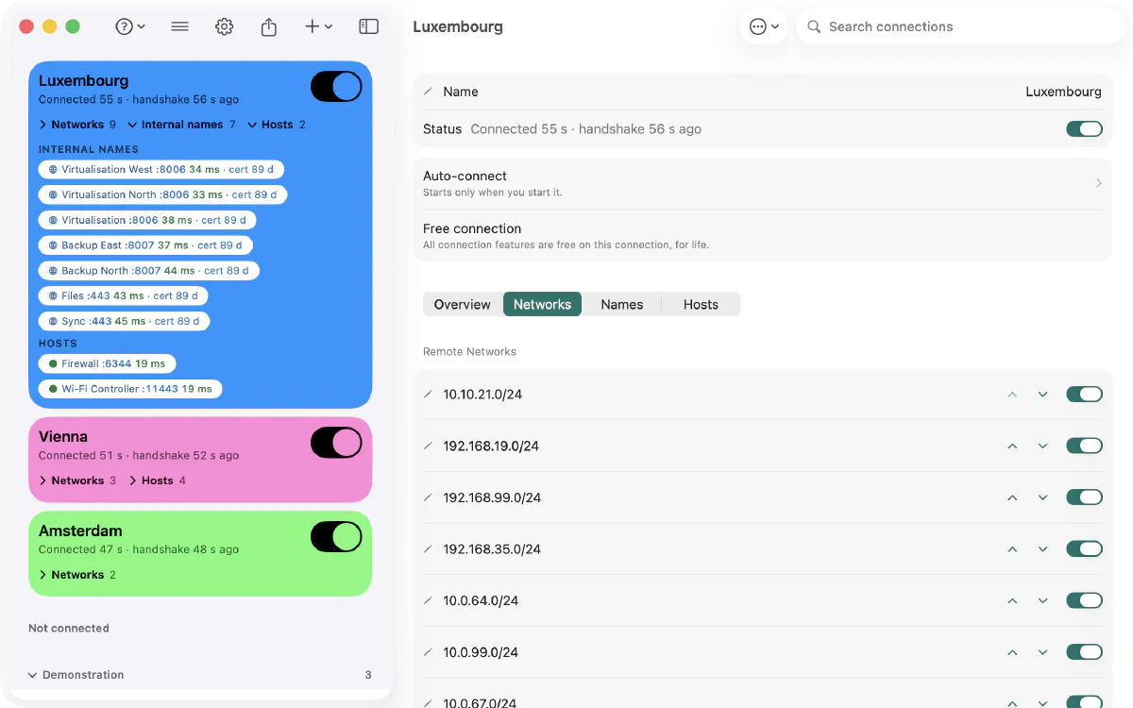Disable network 10.0.64.0/24 switch
The height and width of the screenshot is (708, 1133).
coord(1084,600)
